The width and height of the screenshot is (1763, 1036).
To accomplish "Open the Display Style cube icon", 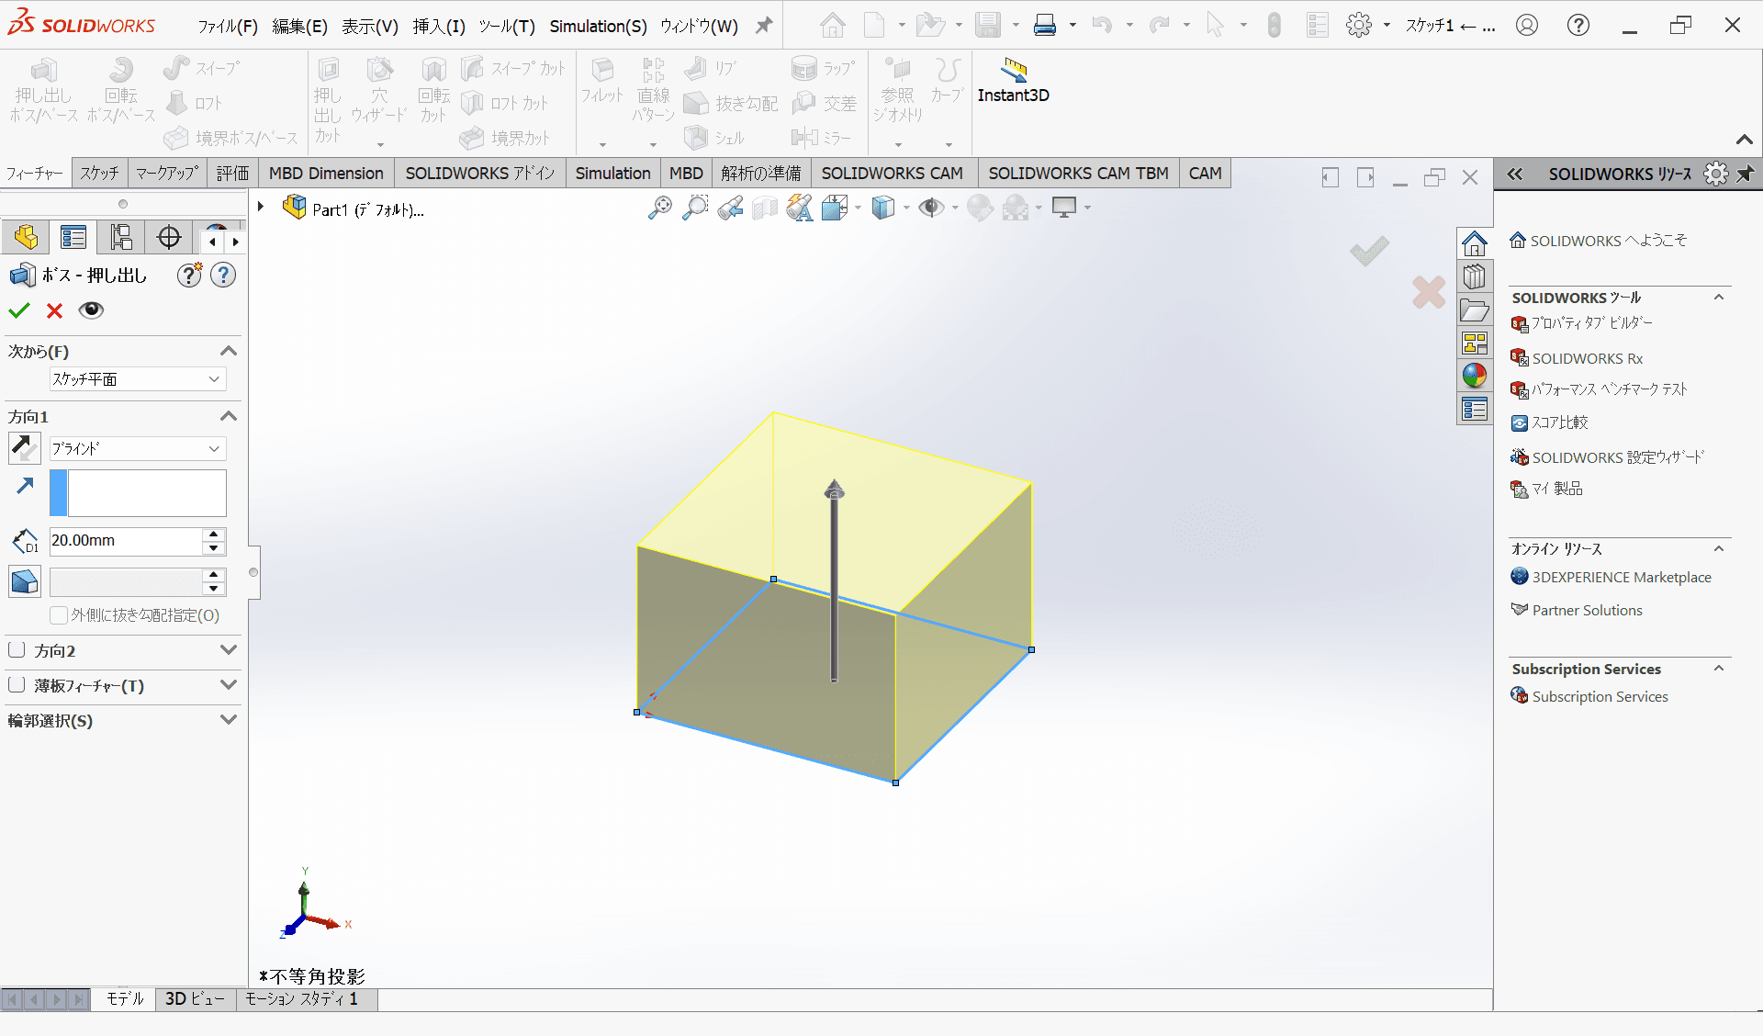I will click(883, 208).
